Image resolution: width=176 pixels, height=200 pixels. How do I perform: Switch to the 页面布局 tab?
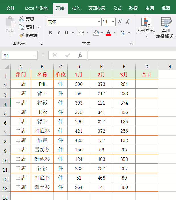[x=97, y=8]
